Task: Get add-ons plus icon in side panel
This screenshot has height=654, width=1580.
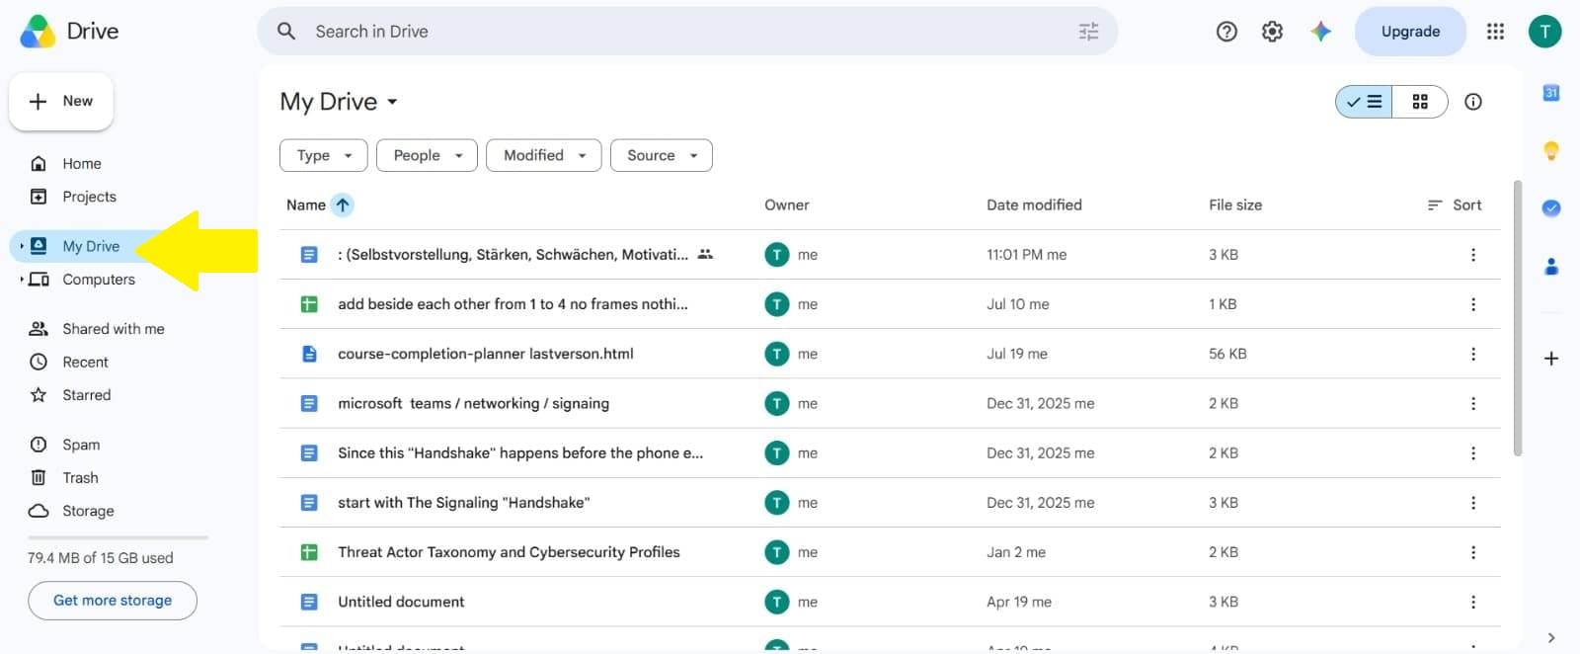Action: [1551, 359]
